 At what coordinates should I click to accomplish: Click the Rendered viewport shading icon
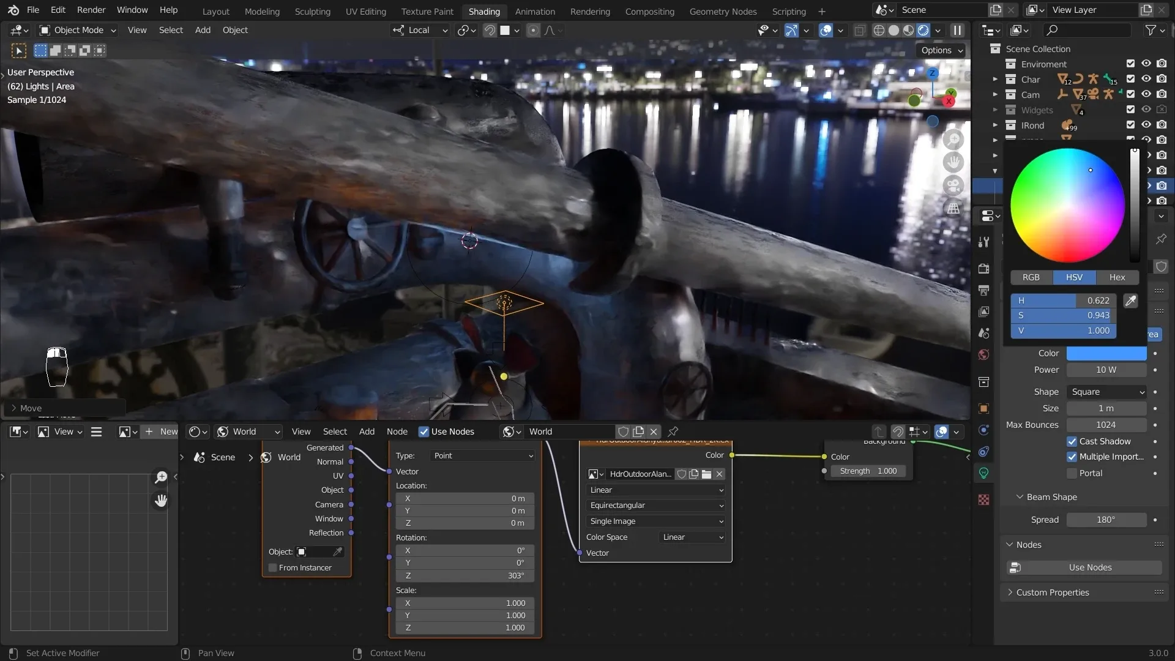(x=922, y=30)
